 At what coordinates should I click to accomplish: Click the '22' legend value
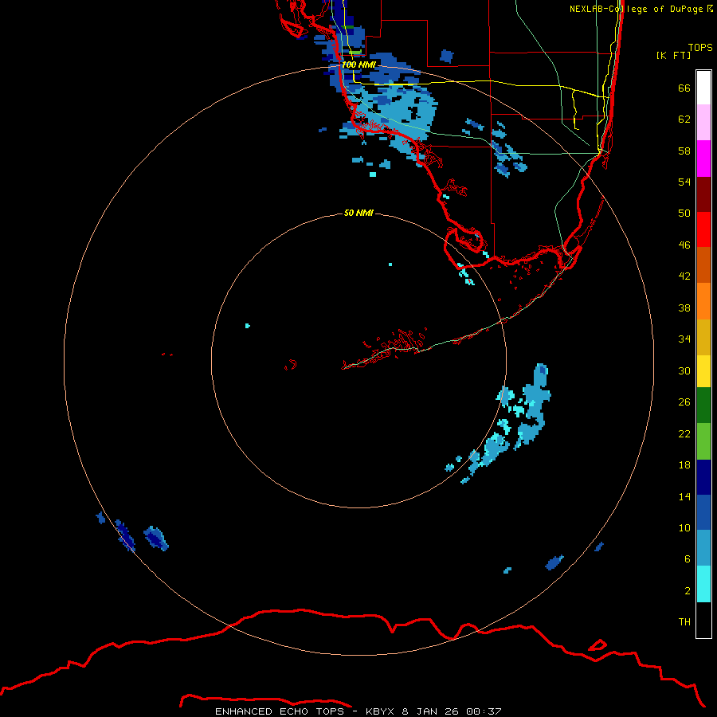coord(684,433)
